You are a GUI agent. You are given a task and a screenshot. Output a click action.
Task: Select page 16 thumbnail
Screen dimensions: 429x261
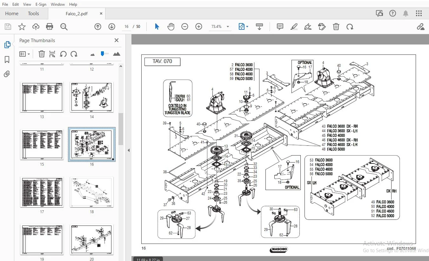pyautogui.click(x=92, y=144)
